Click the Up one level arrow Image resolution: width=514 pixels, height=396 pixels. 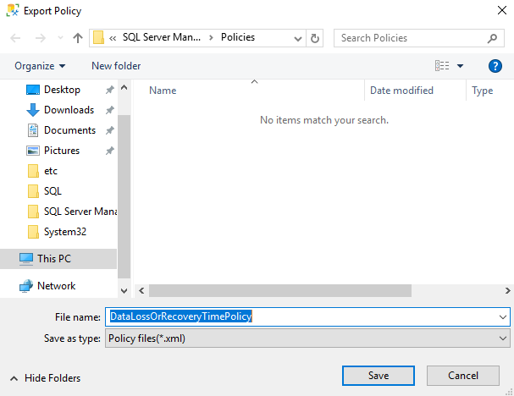(x=78, y=38)
